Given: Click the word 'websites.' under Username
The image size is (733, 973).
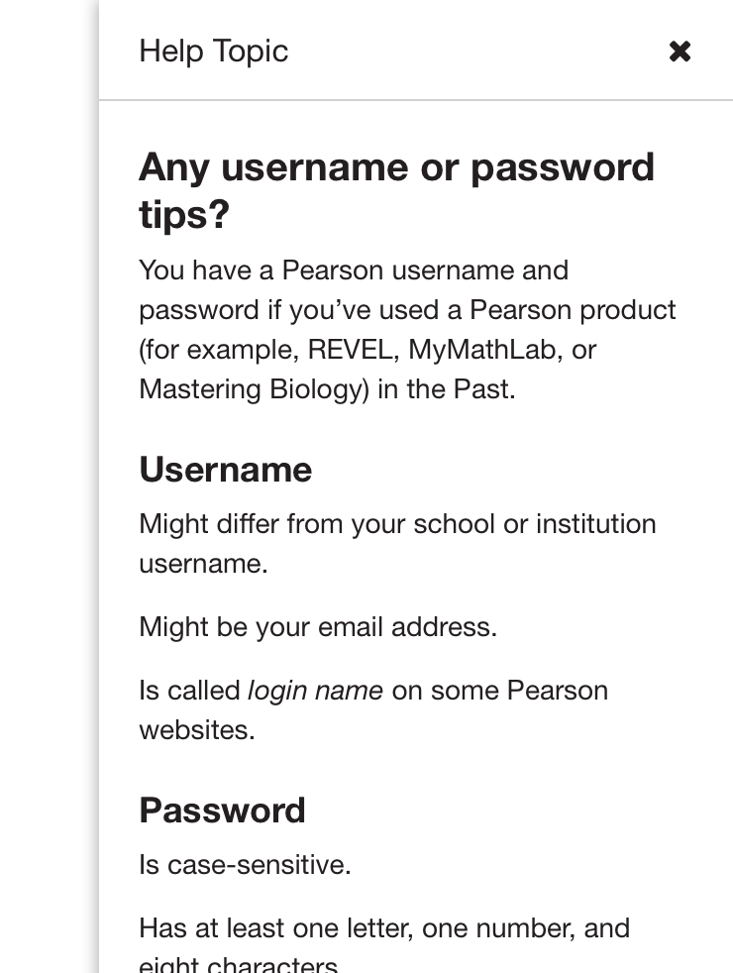Looking at the screenshot, I should click(x=197, y=730).
